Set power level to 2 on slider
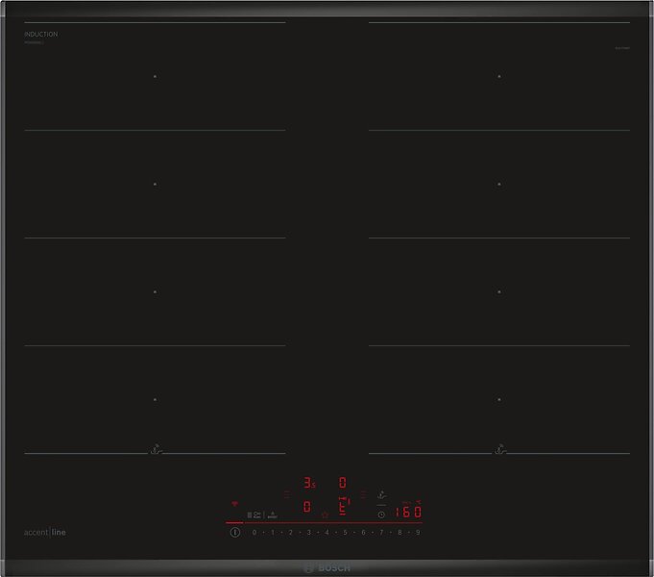The image size is (654, 577). 290,532
